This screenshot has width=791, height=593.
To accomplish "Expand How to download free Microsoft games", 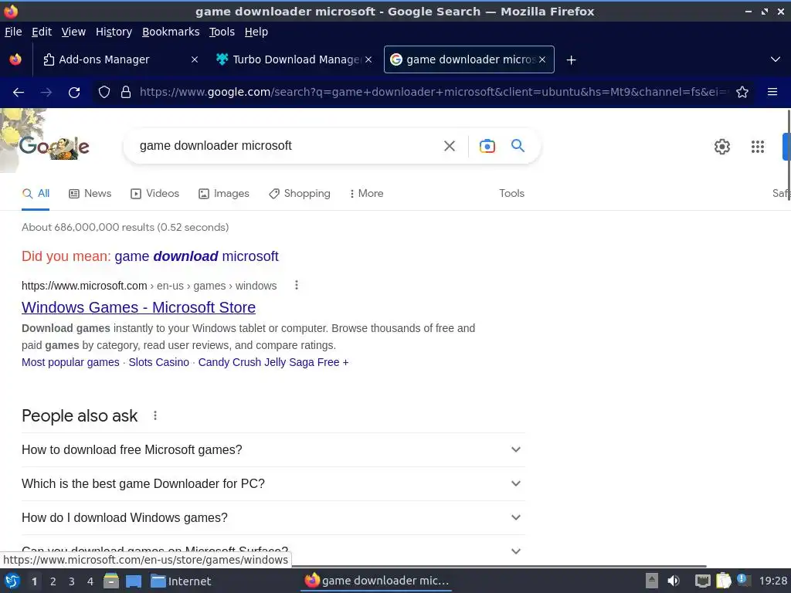I will click(x=273, y=450).
